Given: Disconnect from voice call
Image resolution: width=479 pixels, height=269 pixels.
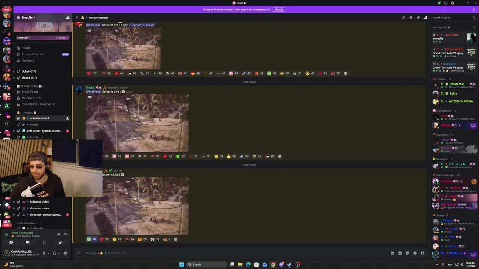Looking at the screenshot, I should coord(65,234).
